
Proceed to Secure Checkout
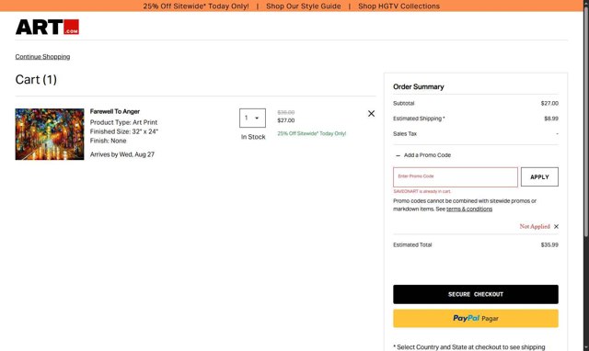tap(476, 294)
